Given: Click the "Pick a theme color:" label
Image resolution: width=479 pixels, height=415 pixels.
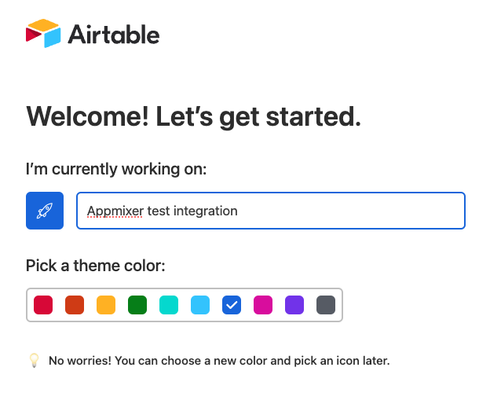Looking at the screenshot, I should click(x=96, y=265).
